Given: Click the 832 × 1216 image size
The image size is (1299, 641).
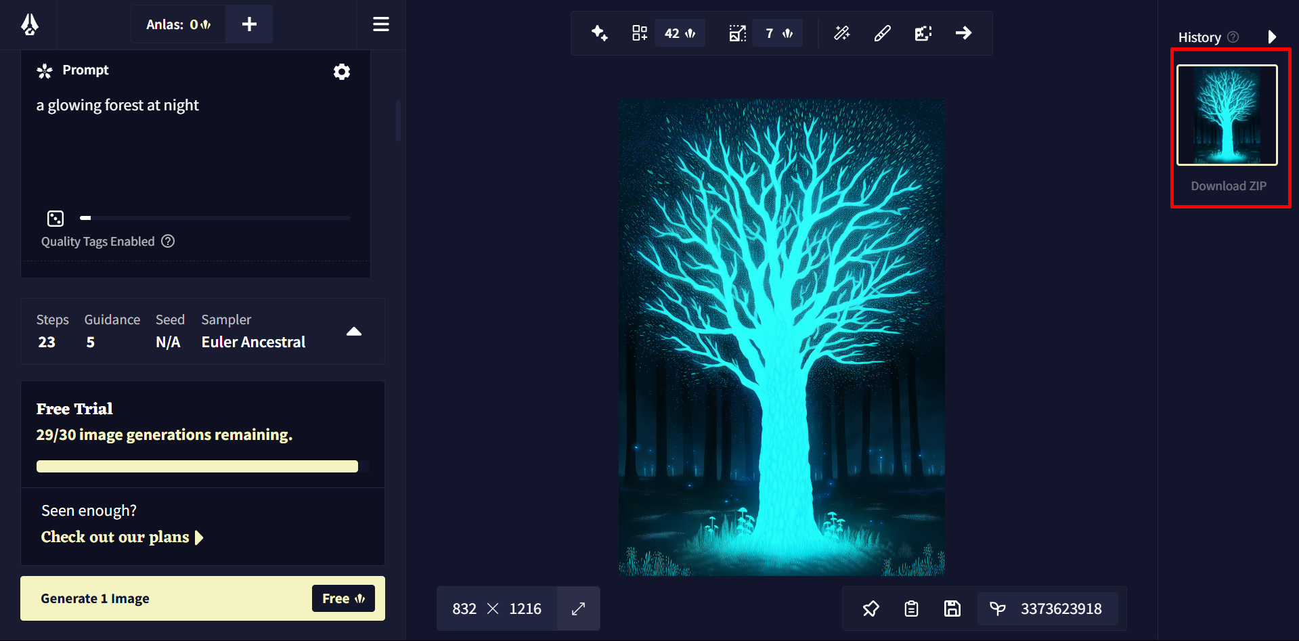Looking at the screenshot, I should pos(497,609).
